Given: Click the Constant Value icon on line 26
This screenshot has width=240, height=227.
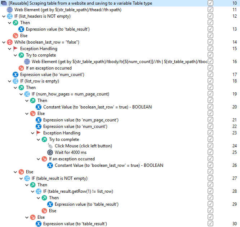Looking at the screenshot, I should (50, 165).
